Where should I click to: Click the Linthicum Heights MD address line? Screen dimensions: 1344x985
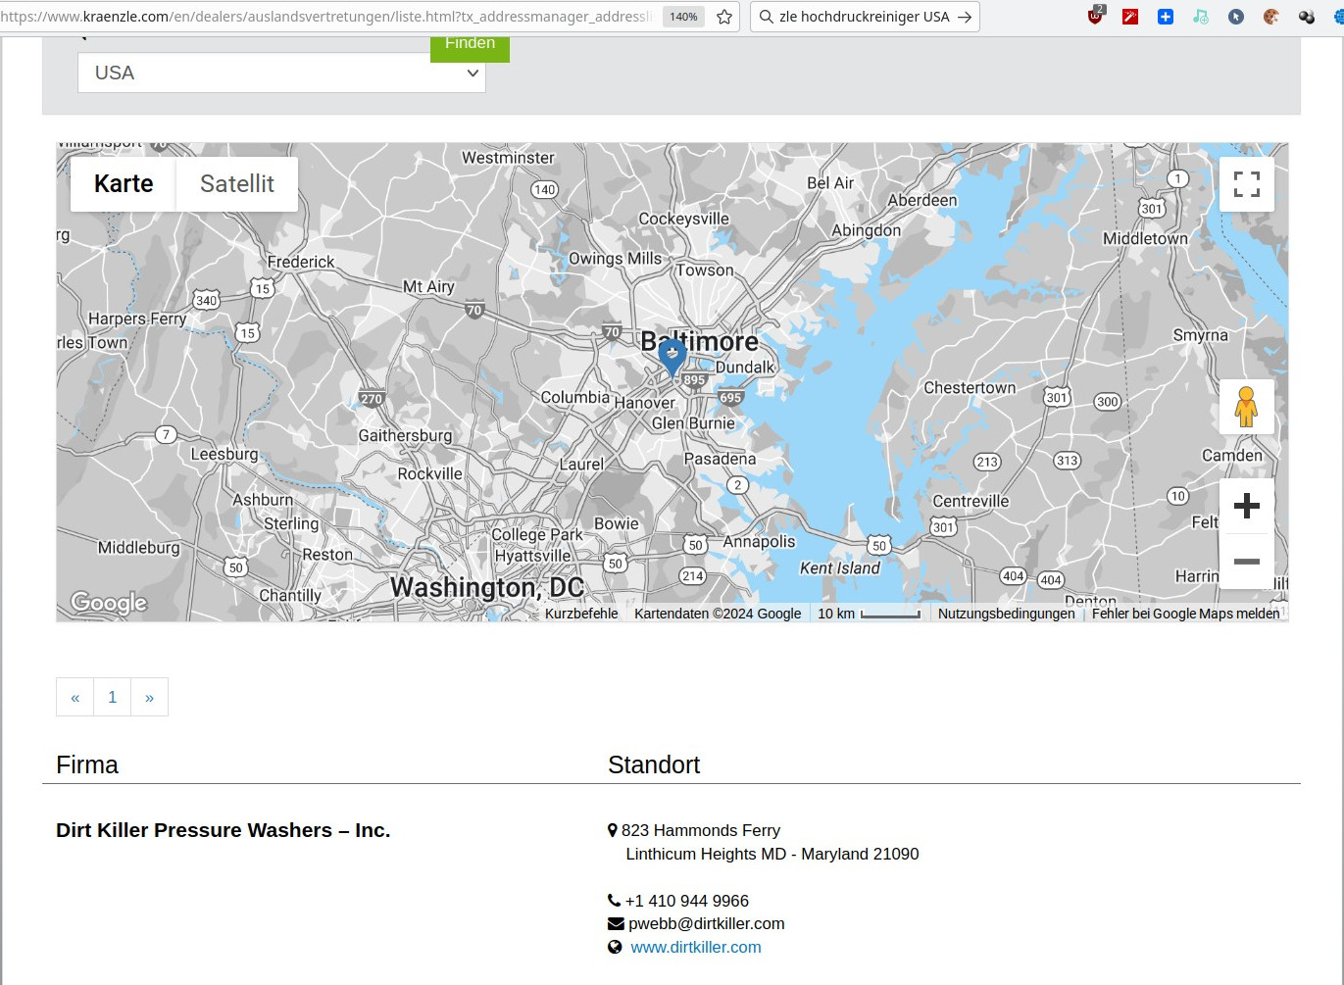point(772,854)
